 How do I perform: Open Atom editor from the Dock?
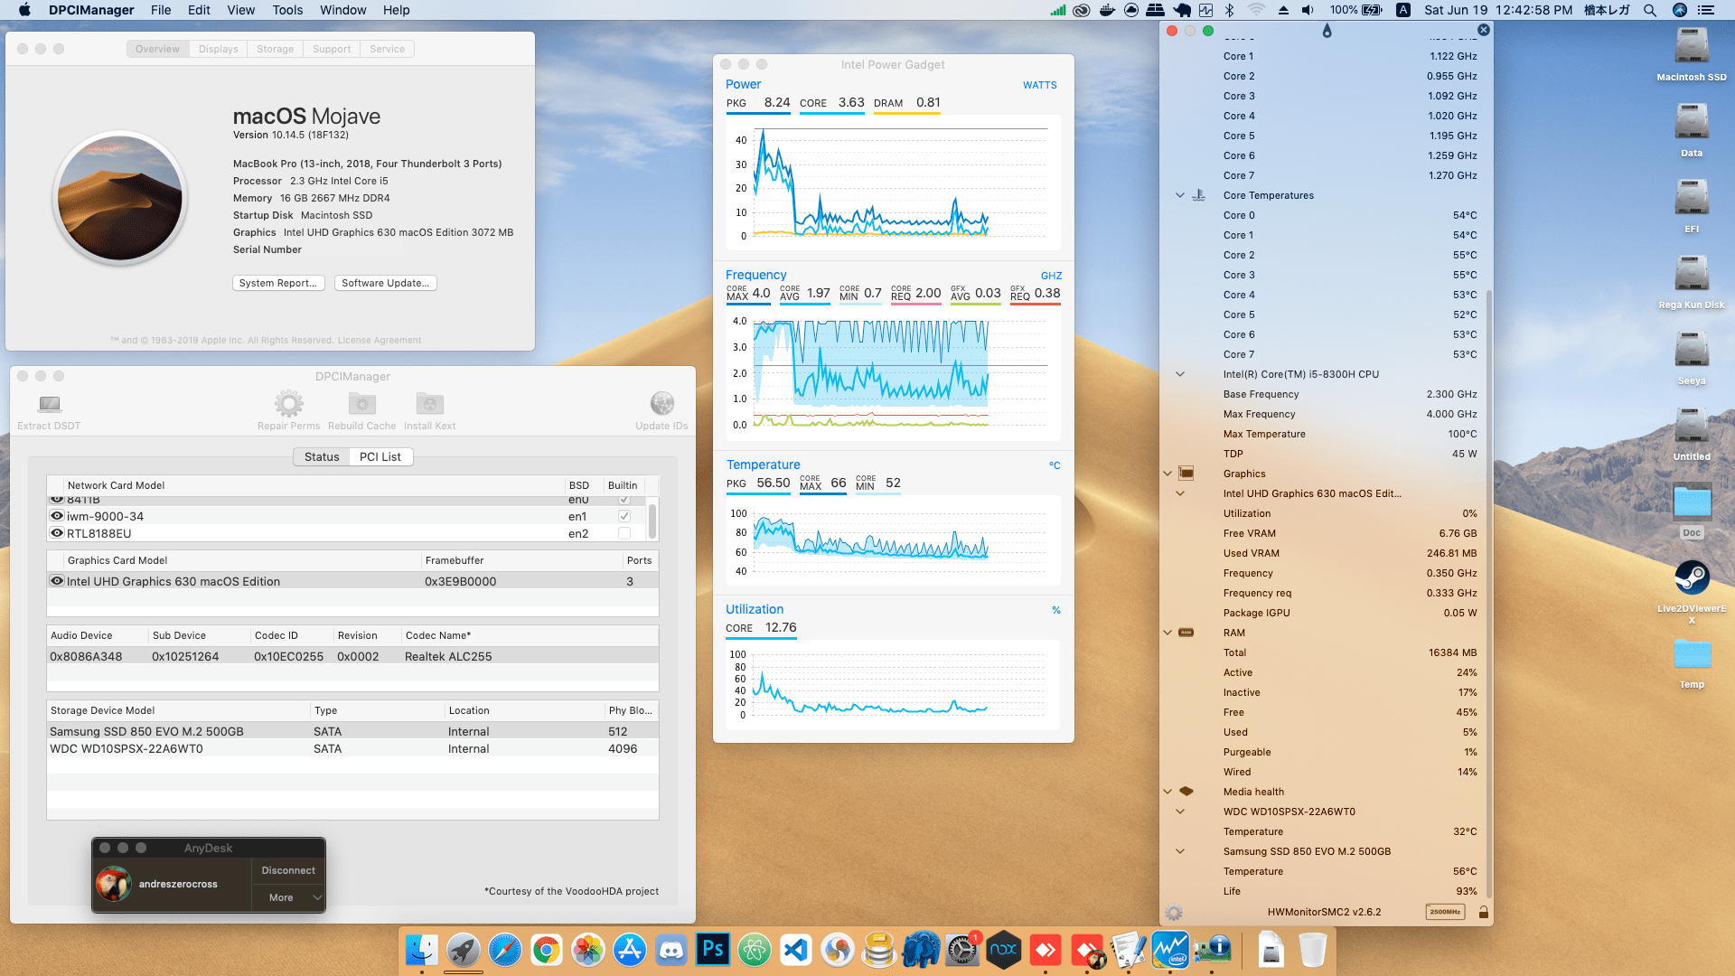pyautogui.click(x=755, y=951)
